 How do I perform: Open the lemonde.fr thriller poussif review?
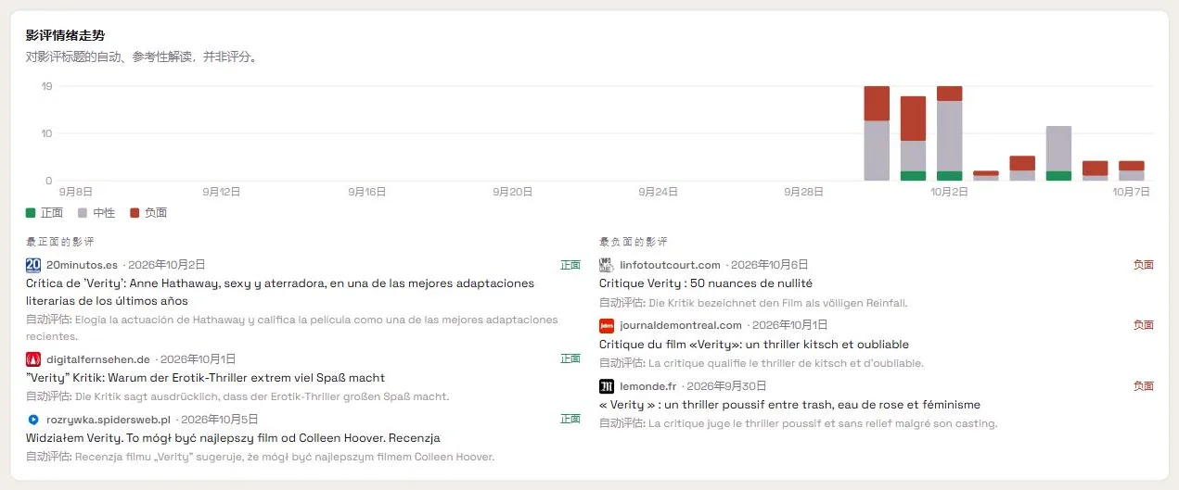(789, 405)
